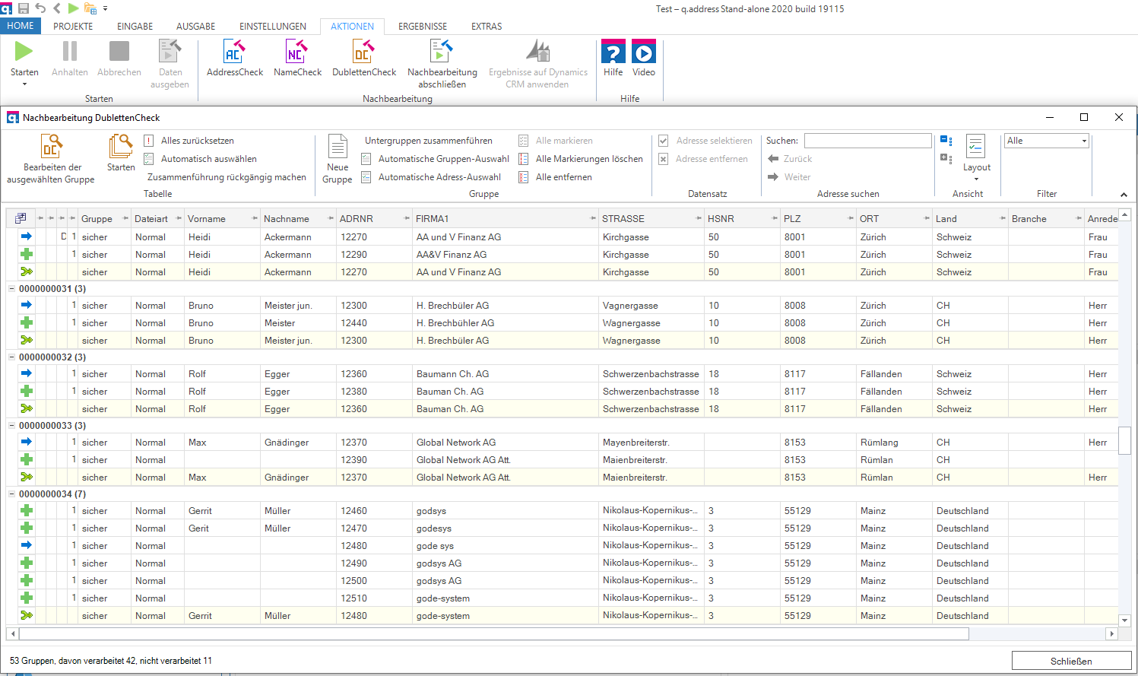Click into the Suchen search field
Screen dimensions: 1138x676
(868, 141)
